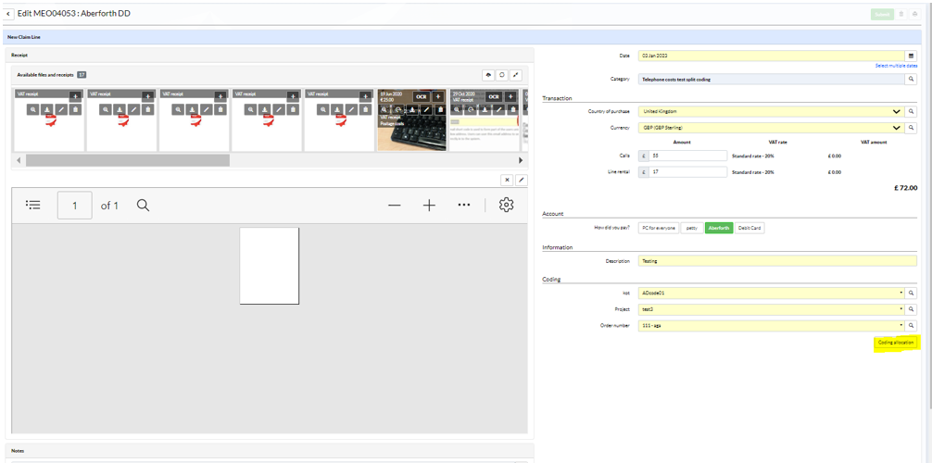Image resolution: width=932 pixels, height=463 pixels.
Task: Click the search icon beside the Category field
Action: [x=911, y=79]
